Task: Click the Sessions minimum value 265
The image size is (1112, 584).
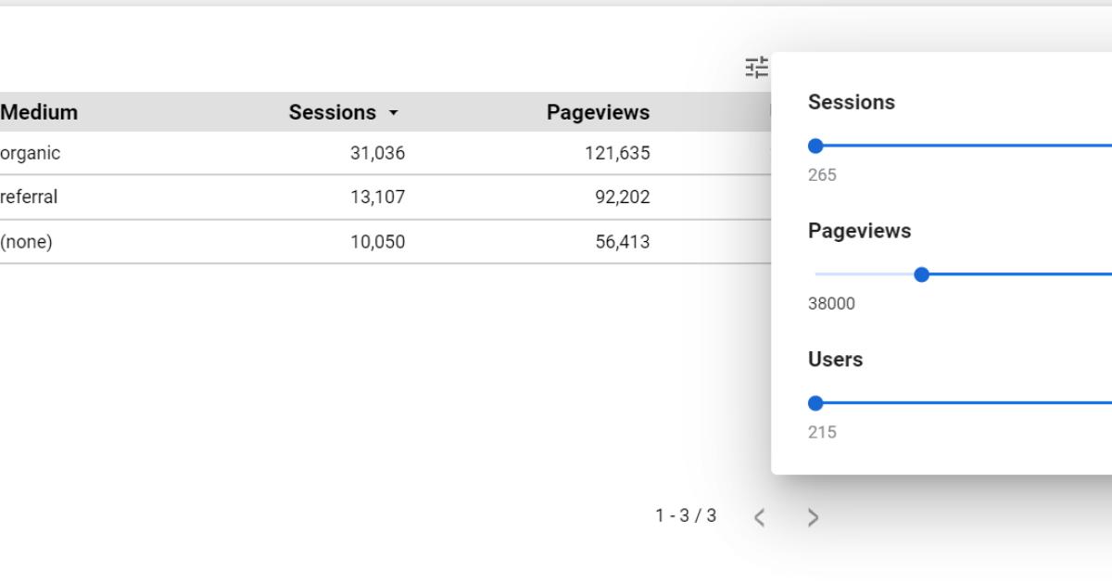Action: click(x=822, y=175)
